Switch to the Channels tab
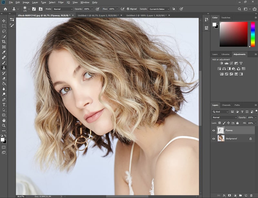 pos(226,105)
